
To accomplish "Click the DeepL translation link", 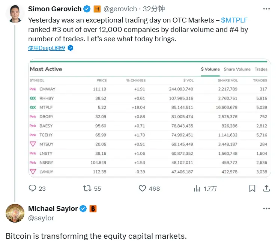I will pyautogui.click(x=47, y=48).
